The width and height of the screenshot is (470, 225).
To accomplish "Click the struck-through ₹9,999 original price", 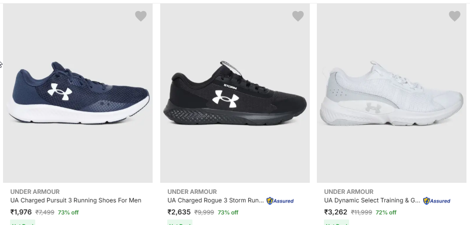I will coord(204,212).
